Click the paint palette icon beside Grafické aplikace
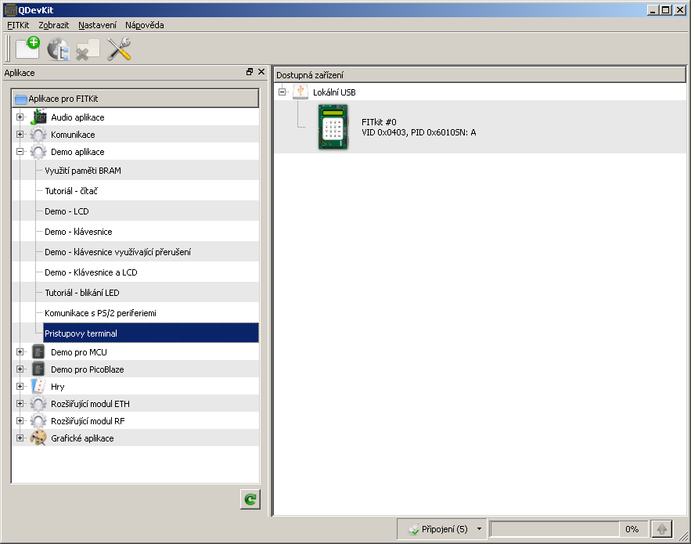 click(x=38, y=438)
